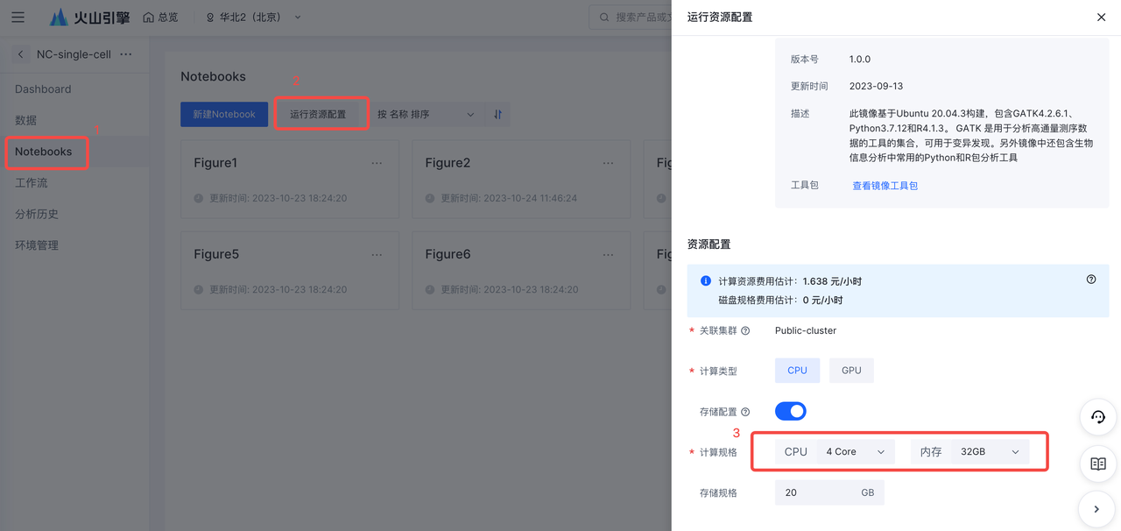The height and width of the screenshot is (531, 1121).
Task: Click the Volcano Engine logo
Action: [x=89, y=18]
